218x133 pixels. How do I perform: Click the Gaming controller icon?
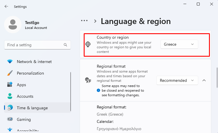click(10, 119)
